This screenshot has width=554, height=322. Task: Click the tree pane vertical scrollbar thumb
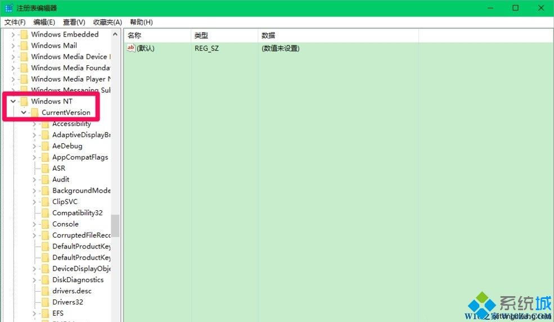click(x=115, y=226)
